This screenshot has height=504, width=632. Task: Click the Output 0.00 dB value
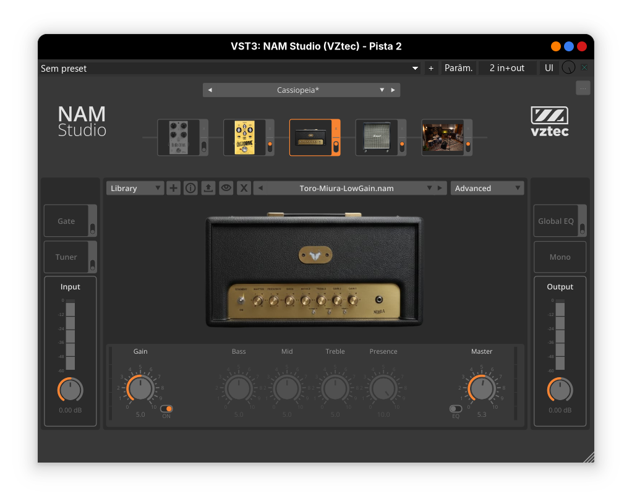click(560, 410)
